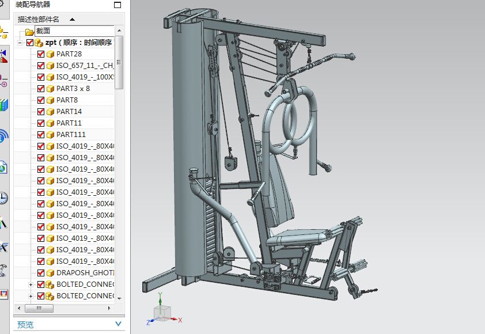Click the PART14 part cube icon
The image size is (485, 334).
click(x=50, y=112)
